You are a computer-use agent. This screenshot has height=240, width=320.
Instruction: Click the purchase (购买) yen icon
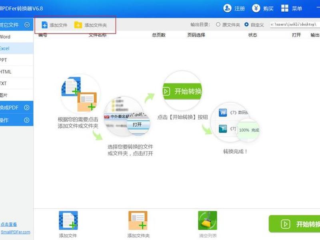point(256,8)
